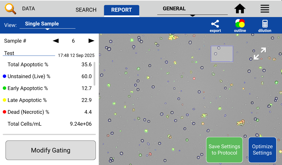Viewport: 282px width, 165px height.
Task: Expand the GENERAL dropdown selector
Action: 192,9
